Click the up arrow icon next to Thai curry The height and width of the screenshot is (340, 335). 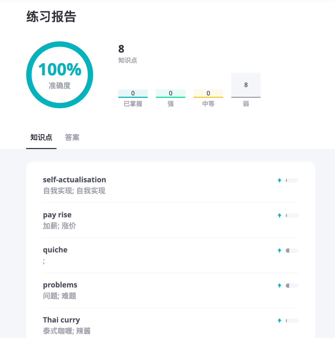pyautogui.click(x=280, y=320)
